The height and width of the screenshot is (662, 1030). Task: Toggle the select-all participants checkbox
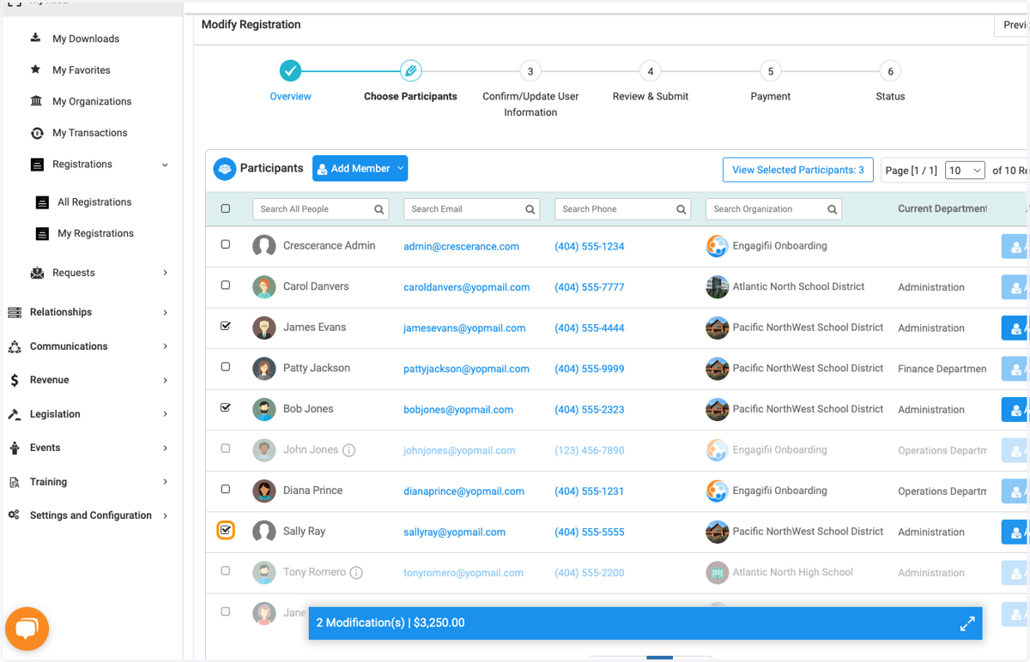pos(226,208)
